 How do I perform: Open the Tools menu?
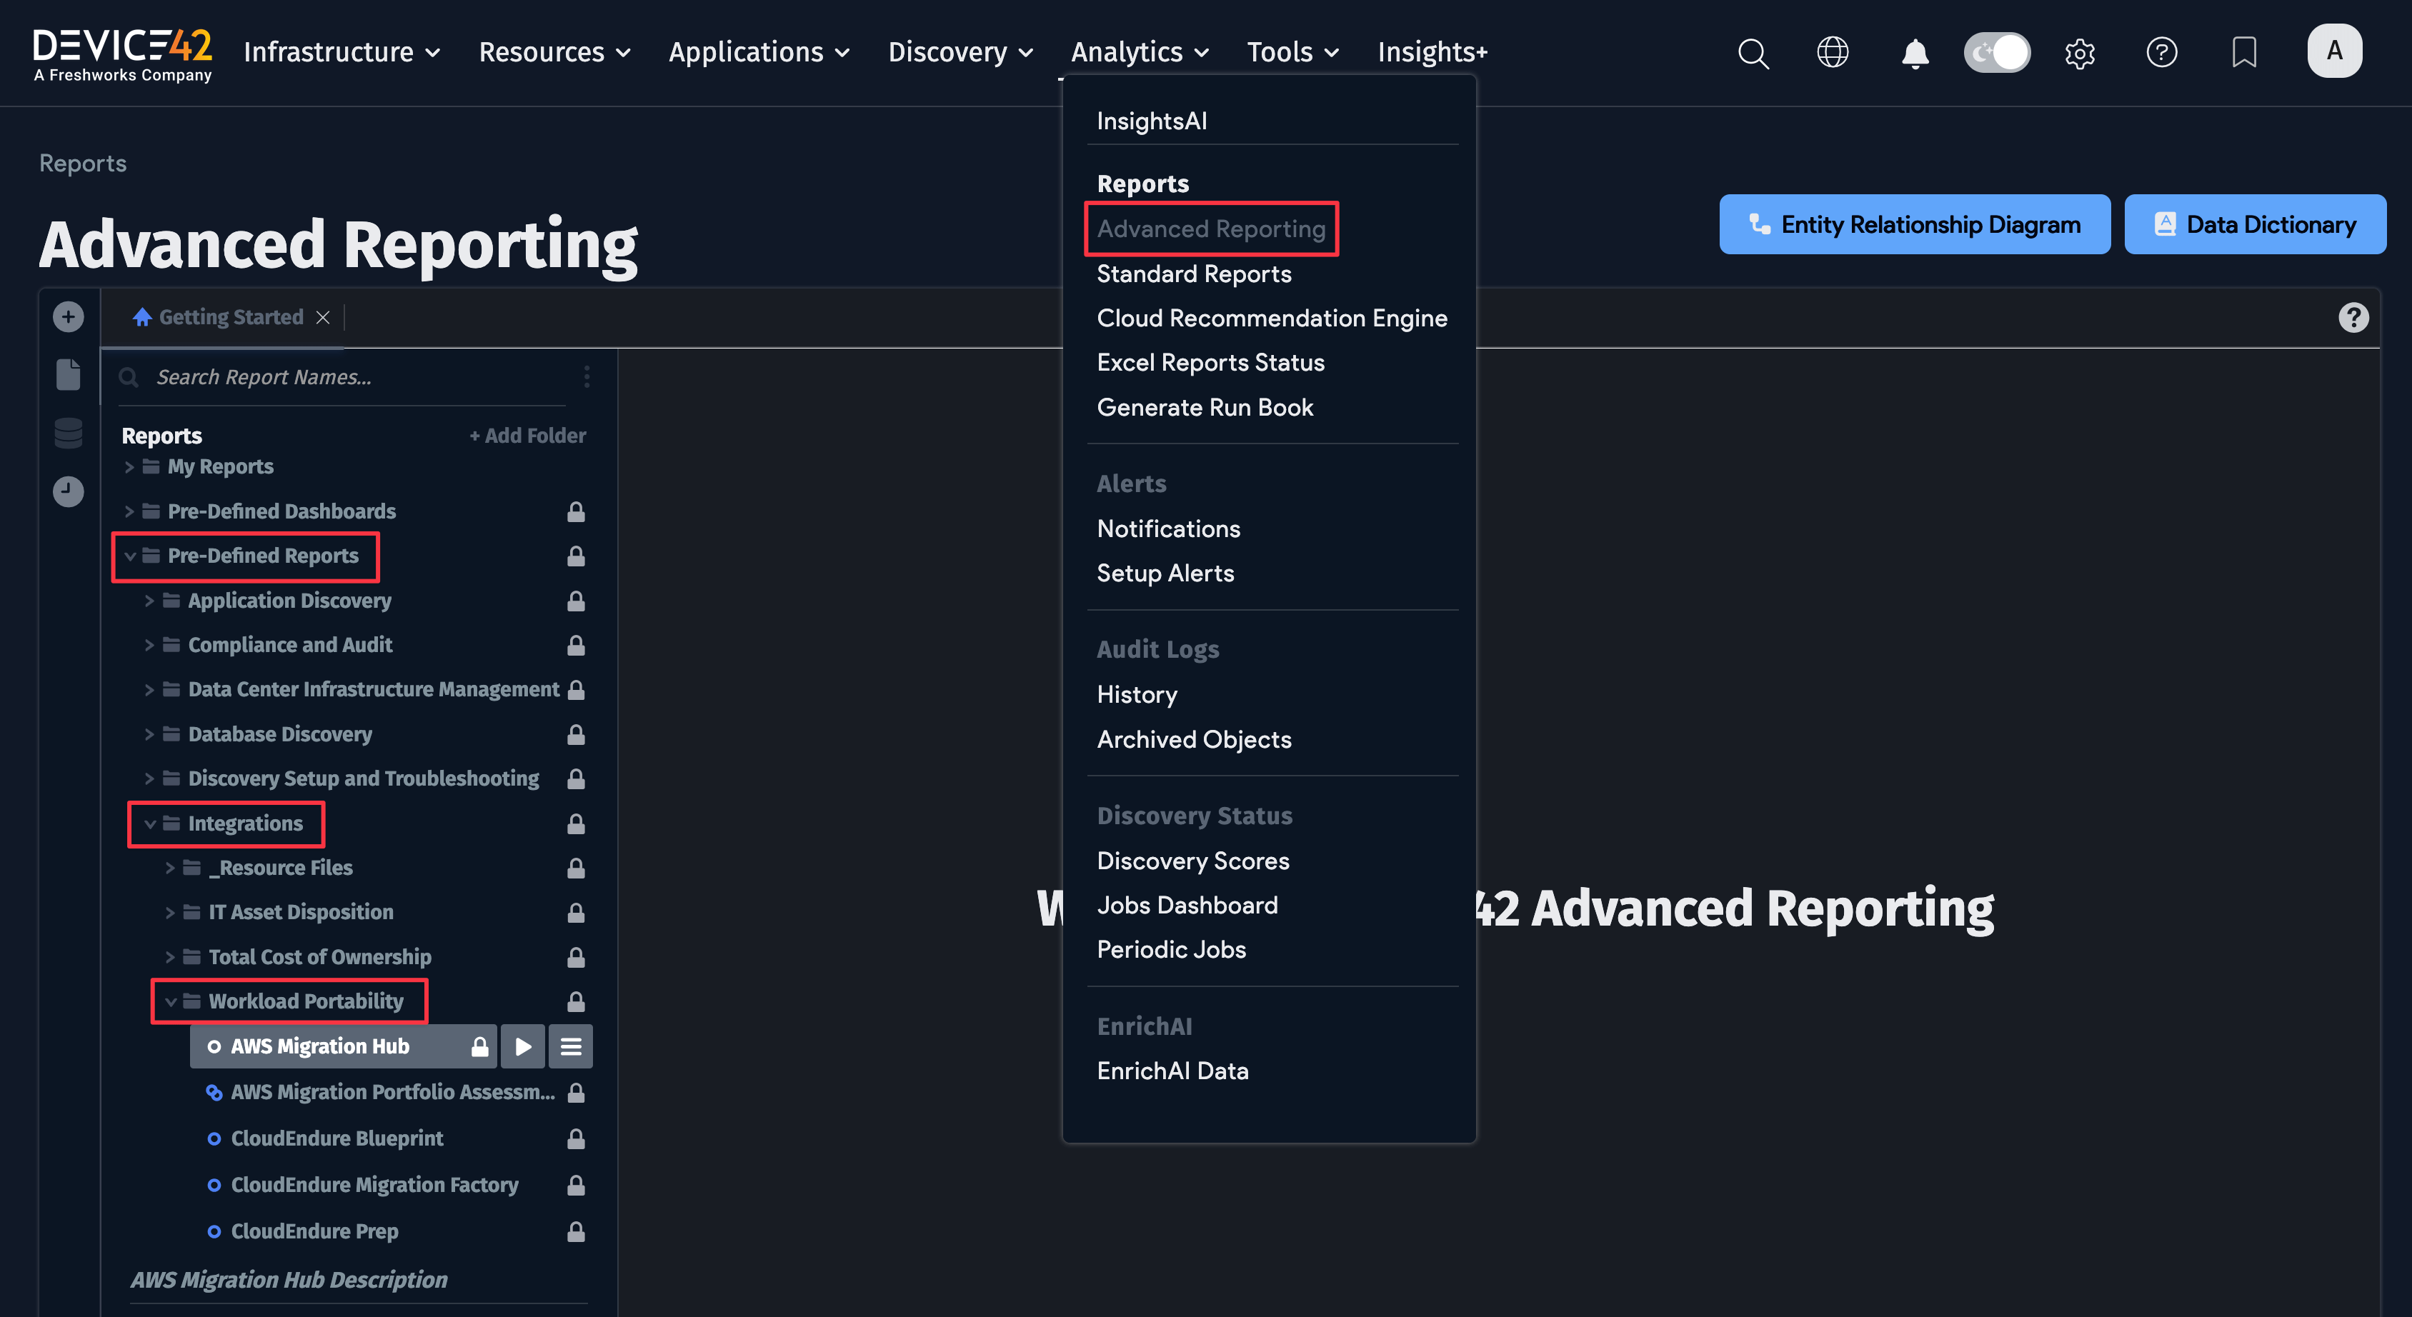tap(1292, 52)
